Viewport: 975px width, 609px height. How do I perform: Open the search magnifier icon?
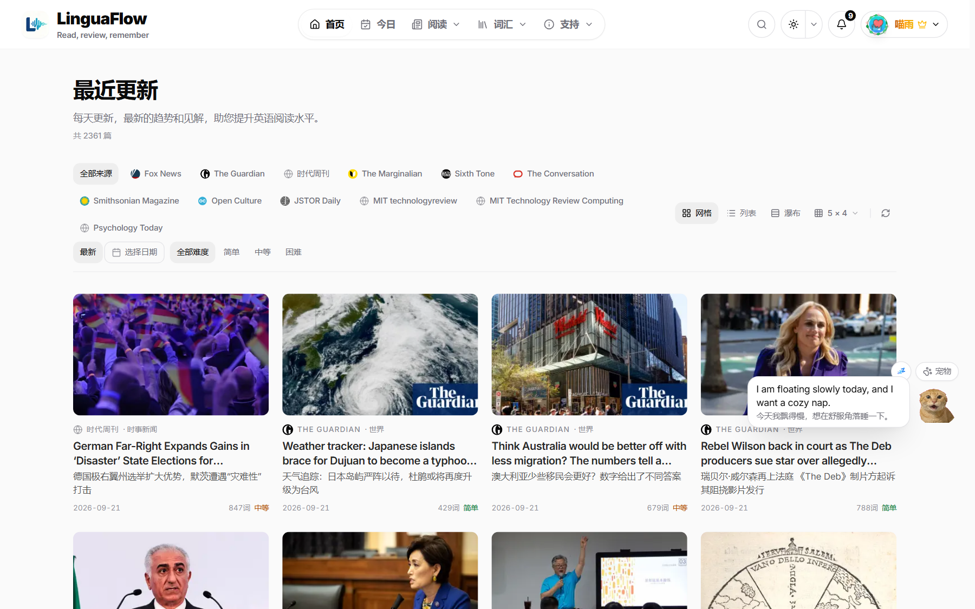click(762, 24)
